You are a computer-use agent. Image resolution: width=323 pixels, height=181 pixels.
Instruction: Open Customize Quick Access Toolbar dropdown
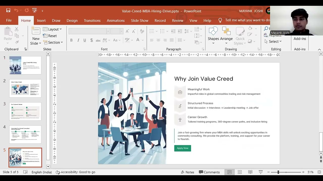pos(42,11)
